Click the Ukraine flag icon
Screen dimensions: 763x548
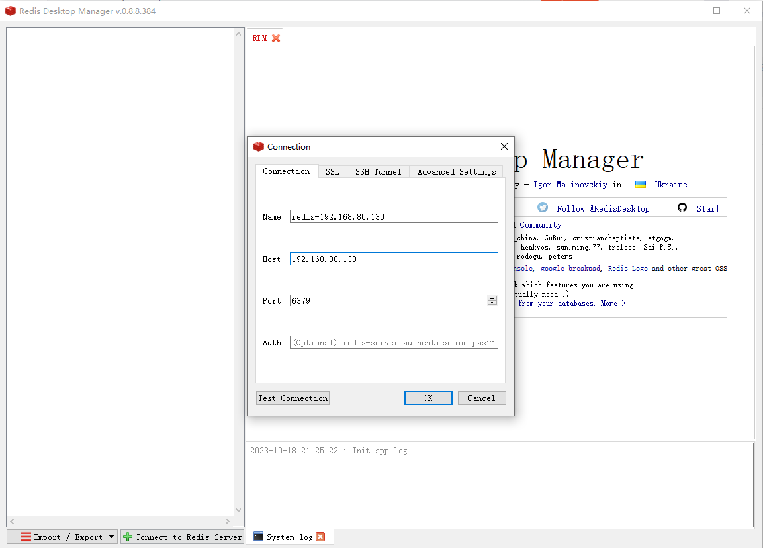point(641,185)
